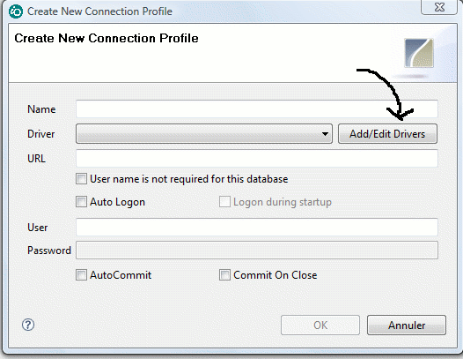The height and width of the screenshot is (359, 463).
Task: Click the teal app icon in title bar
Action: tap(16, 11)
